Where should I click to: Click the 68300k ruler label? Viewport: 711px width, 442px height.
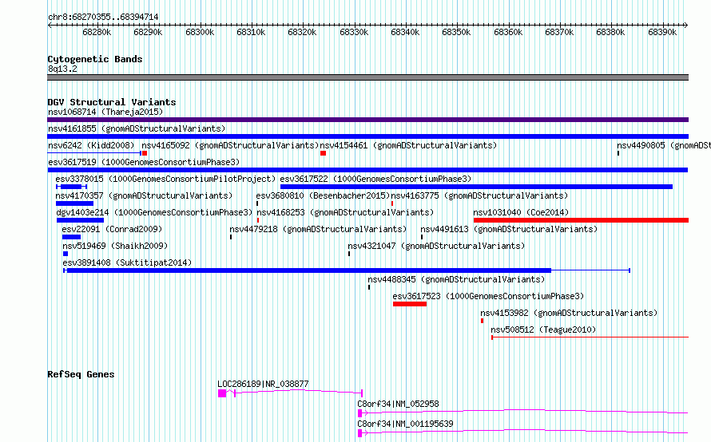coord(200,32)
